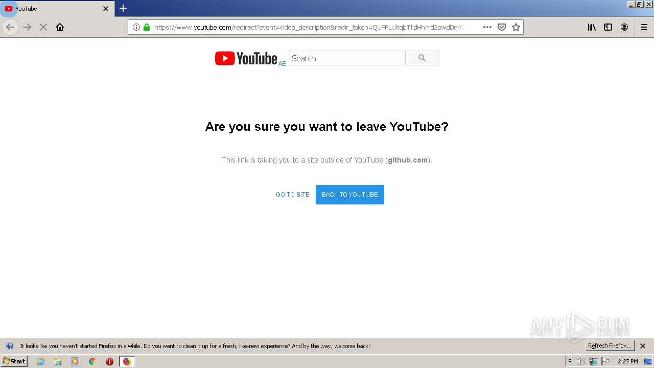Click the YouTube logo
This screenshot has width=654, height=368.
(246, 58)
